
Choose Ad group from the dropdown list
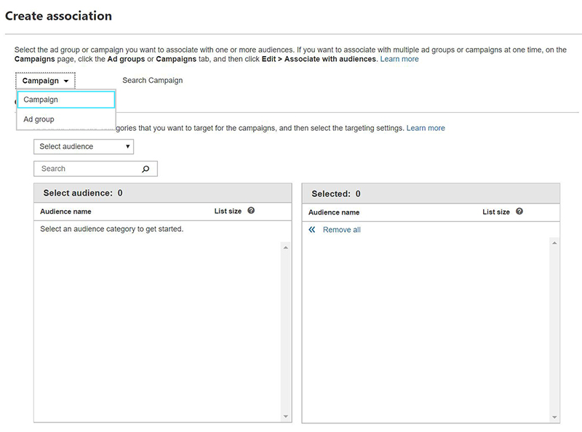click(x=39, y=119)
